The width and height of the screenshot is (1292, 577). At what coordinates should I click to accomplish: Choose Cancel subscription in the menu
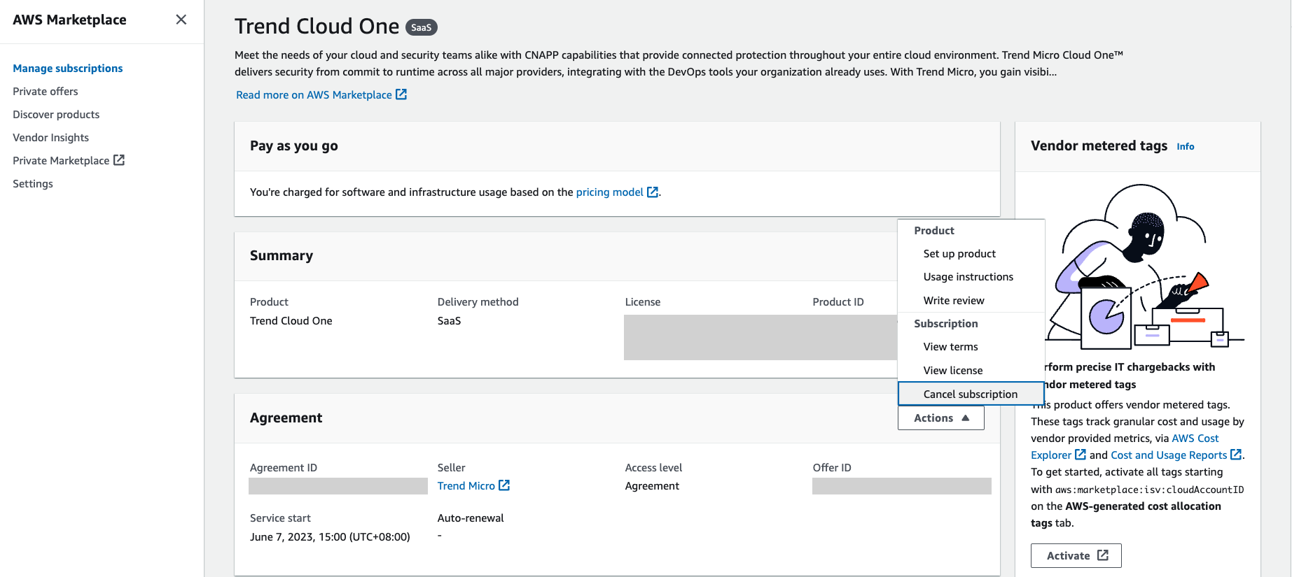[971, 394]
